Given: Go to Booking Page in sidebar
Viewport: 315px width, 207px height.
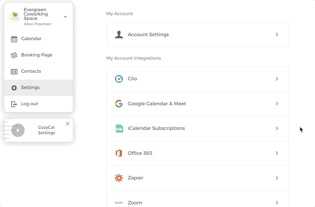Looking at the screenshot, I should click(x=36, y=55).
